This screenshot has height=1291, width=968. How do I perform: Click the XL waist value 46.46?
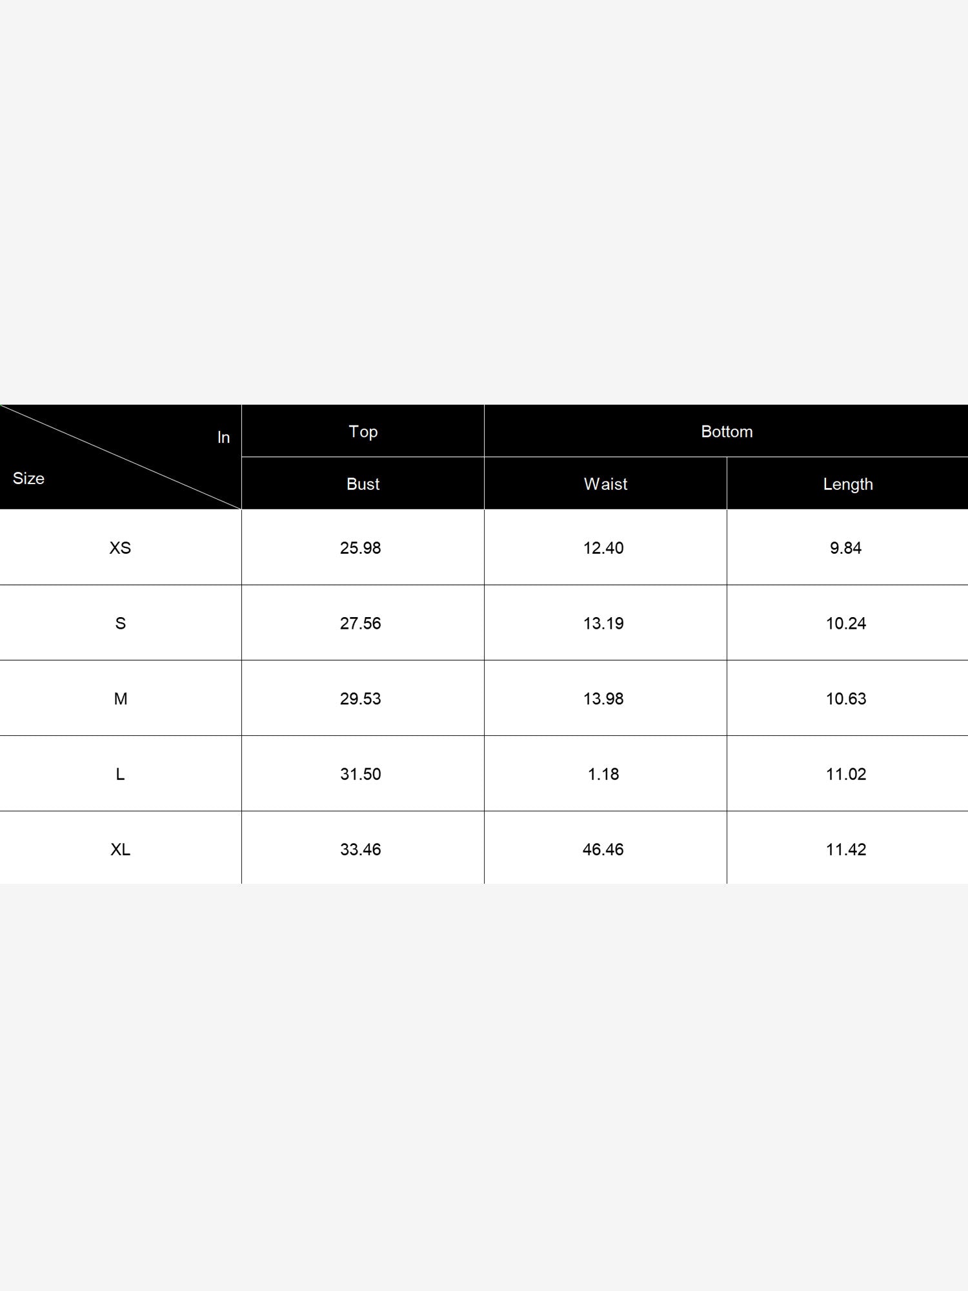coord(603,849)
